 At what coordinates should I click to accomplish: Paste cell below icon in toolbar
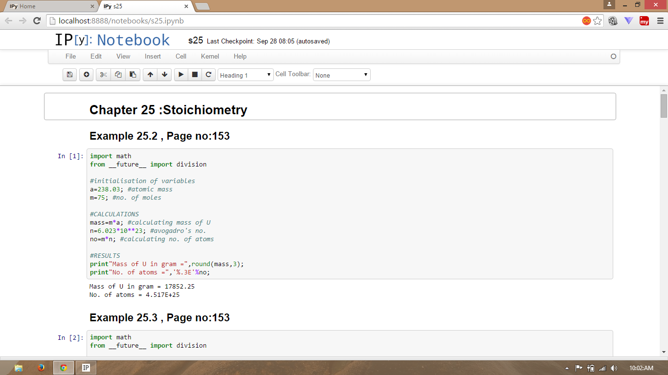(x=133, y=75)
